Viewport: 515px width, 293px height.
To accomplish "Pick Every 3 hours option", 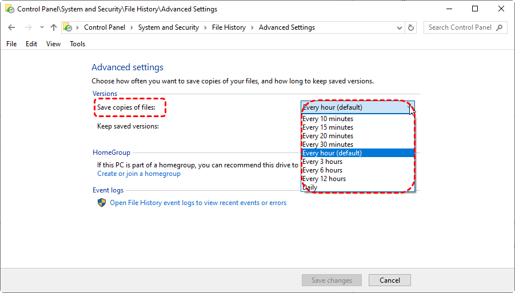I will click(x=322, y=162).
